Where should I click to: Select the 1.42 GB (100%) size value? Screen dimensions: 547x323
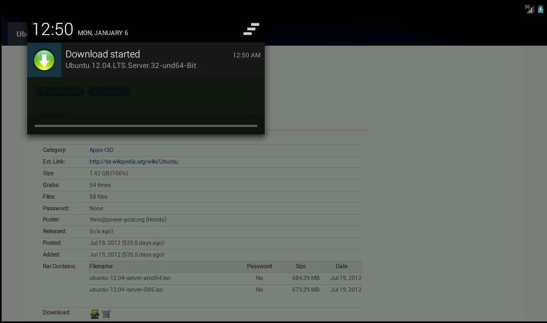click(x=109, y=173)
